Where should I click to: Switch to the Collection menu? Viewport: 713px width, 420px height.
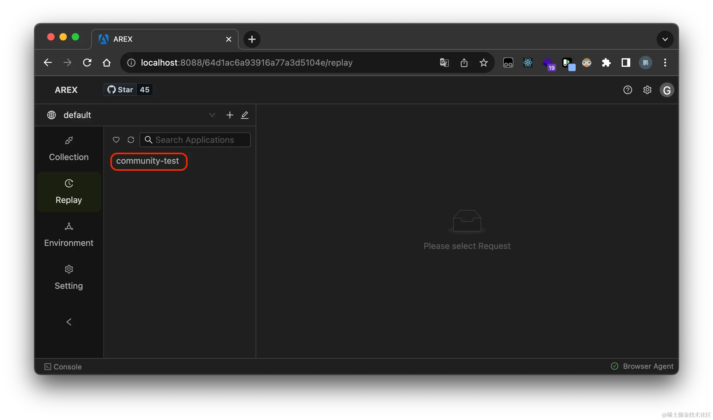tap(69, 149)
